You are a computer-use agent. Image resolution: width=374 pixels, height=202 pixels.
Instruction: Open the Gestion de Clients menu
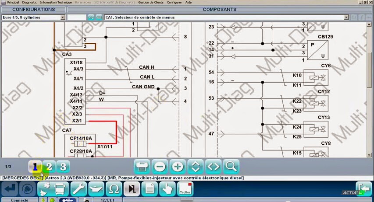click(151, 2)
